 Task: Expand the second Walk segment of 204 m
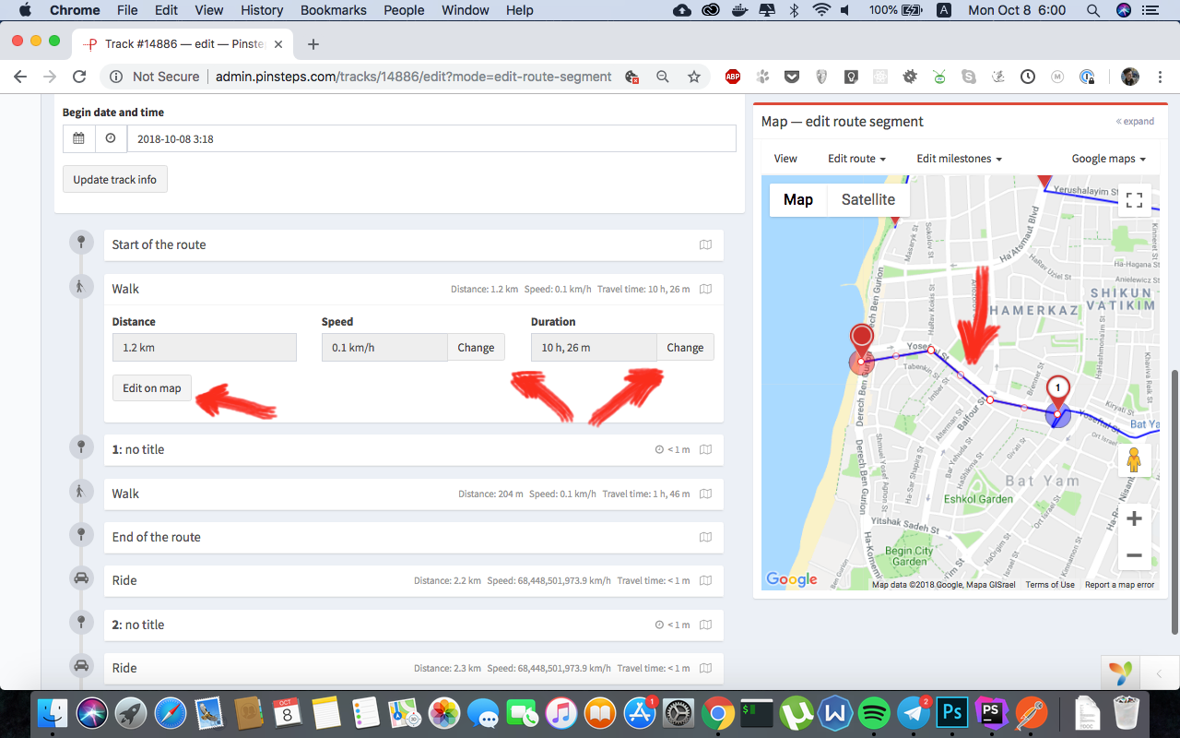click(x=414, y=494)
